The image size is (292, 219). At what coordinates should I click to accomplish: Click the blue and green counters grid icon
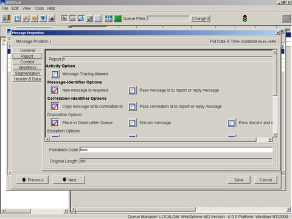coord(108,18)
